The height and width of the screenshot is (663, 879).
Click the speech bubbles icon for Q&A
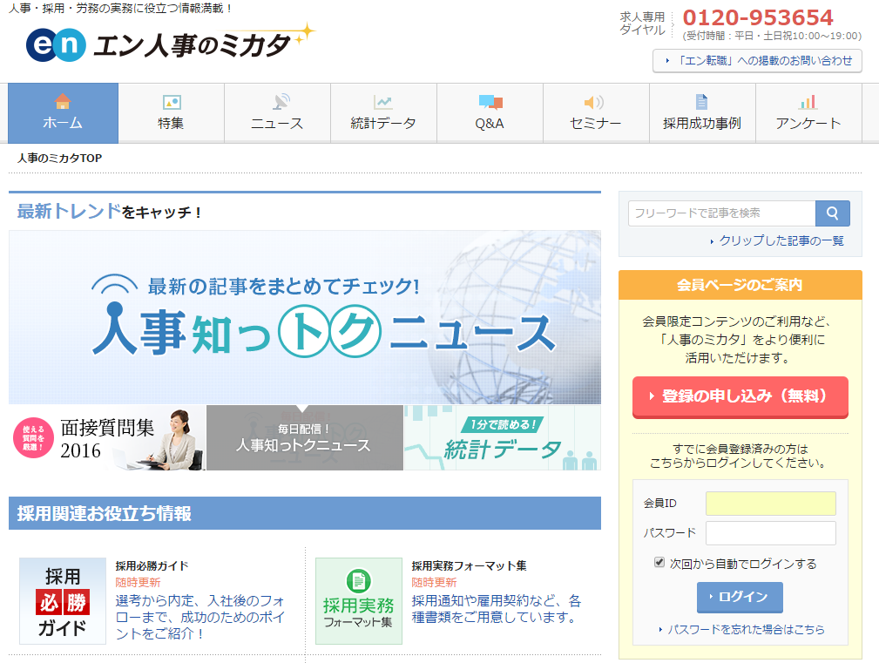pos(490,102)
